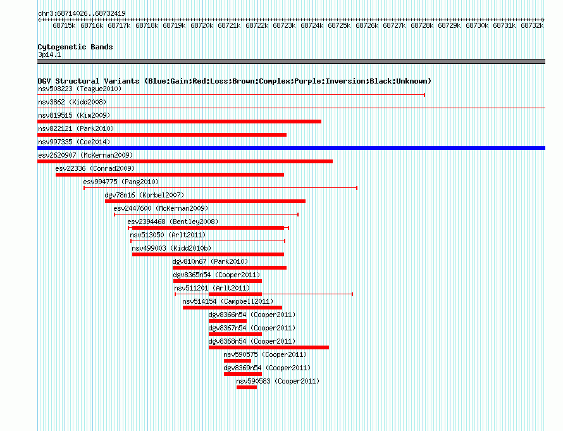The width and height of the screenshot is (563, 431).
Task: Select the esv2620907 (McKernan2009) label
Action: coord(85,155)
